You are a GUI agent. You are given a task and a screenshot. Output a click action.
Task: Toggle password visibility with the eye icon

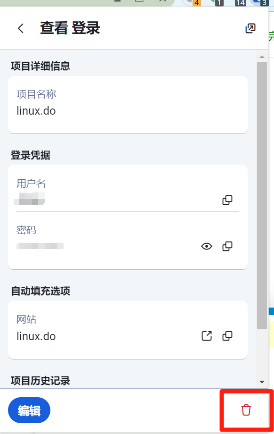tap(207, 246)
